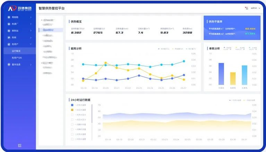Viewport: 266px width, 152px height.
Task: Click the 换热站 exchange station sidebar icon
Action: (x=9, y=31)
